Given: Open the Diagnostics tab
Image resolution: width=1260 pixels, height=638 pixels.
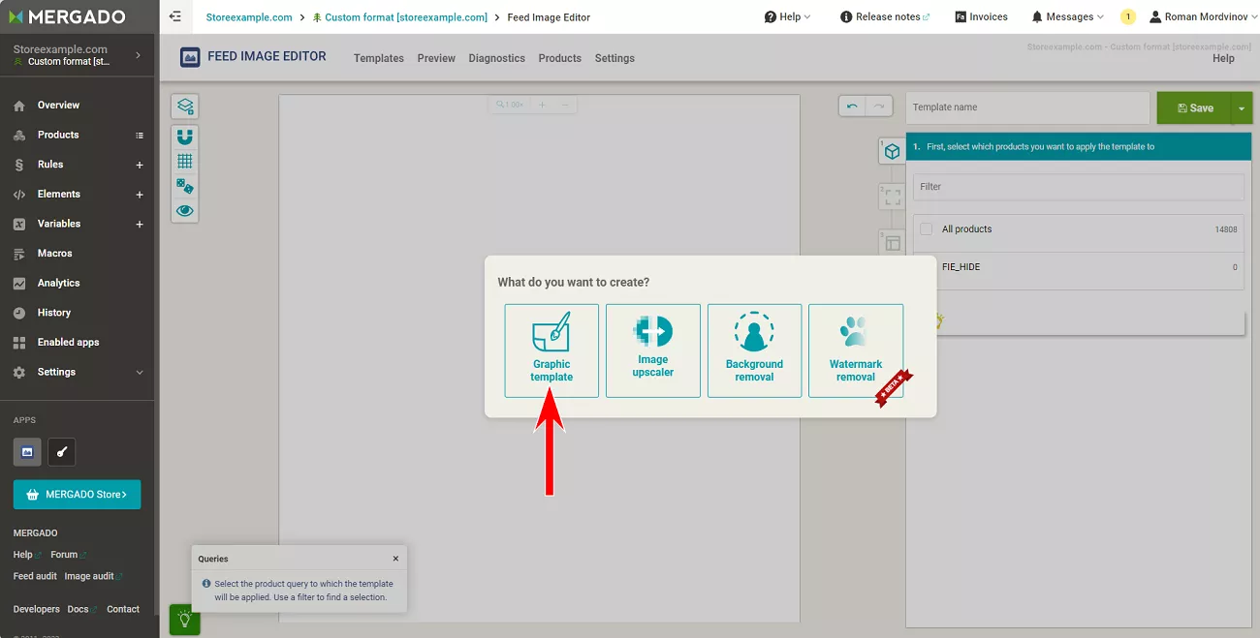Looking at the screenshot, I should [x=496, y=58].
